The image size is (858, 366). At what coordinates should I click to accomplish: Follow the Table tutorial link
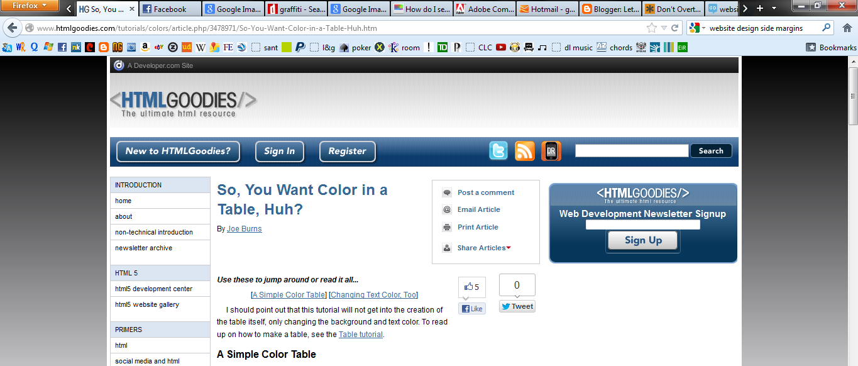360,334
